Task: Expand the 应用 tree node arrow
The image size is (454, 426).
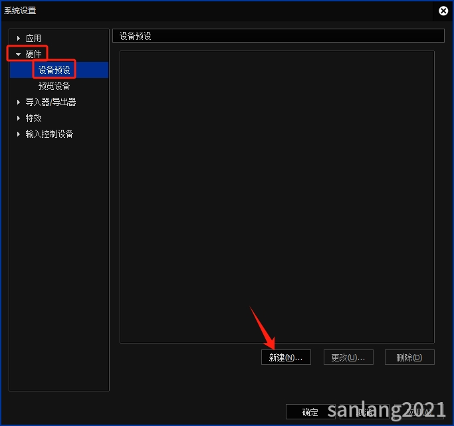Action: click(x=19, y=39)
